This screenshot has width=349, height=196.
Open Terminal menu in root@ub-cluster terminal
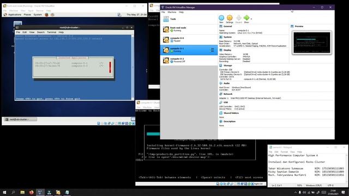click(51, 32)
